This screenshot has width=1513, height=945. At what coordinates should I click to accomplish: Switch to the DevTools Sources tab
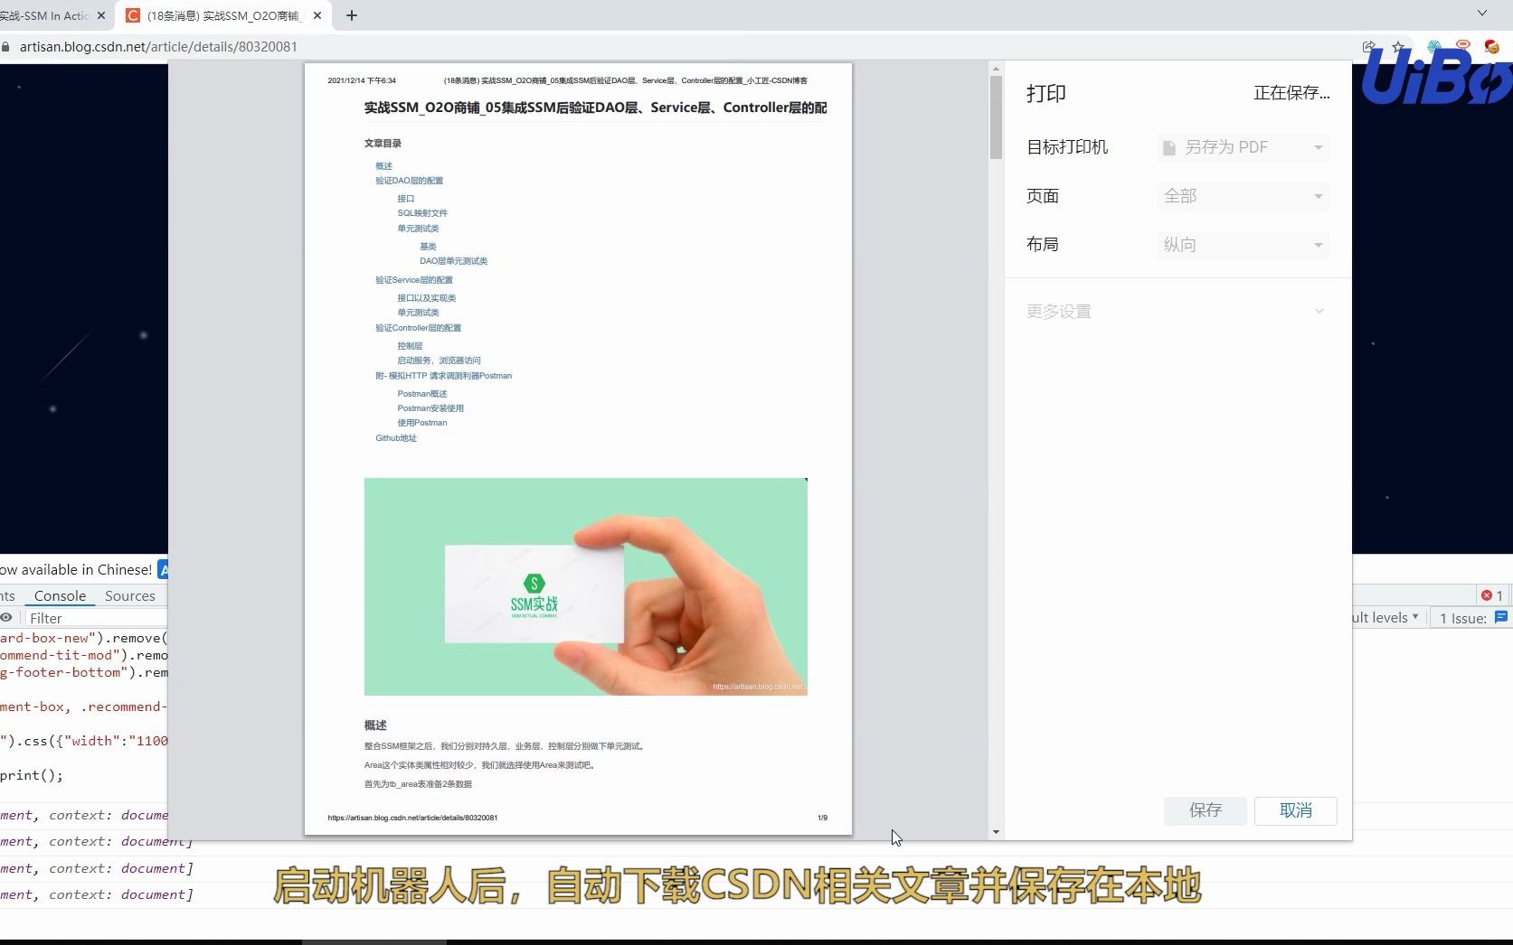click(x=130, y=596)
